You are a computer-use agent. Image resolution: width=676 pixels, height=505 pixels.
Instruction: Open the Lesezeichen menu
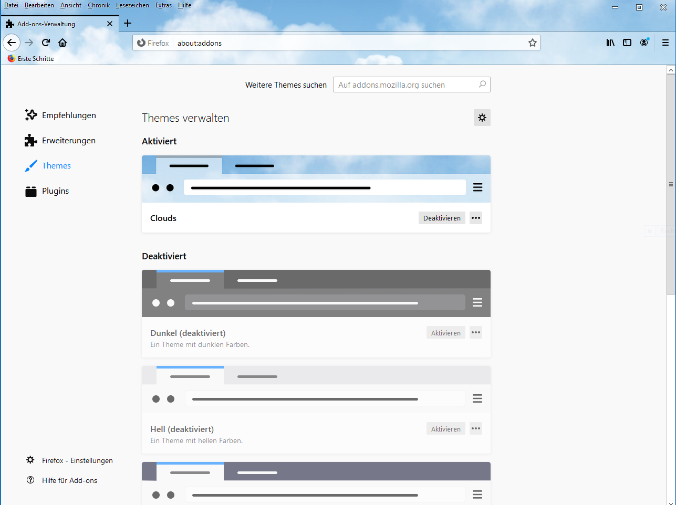pos(132,5)
